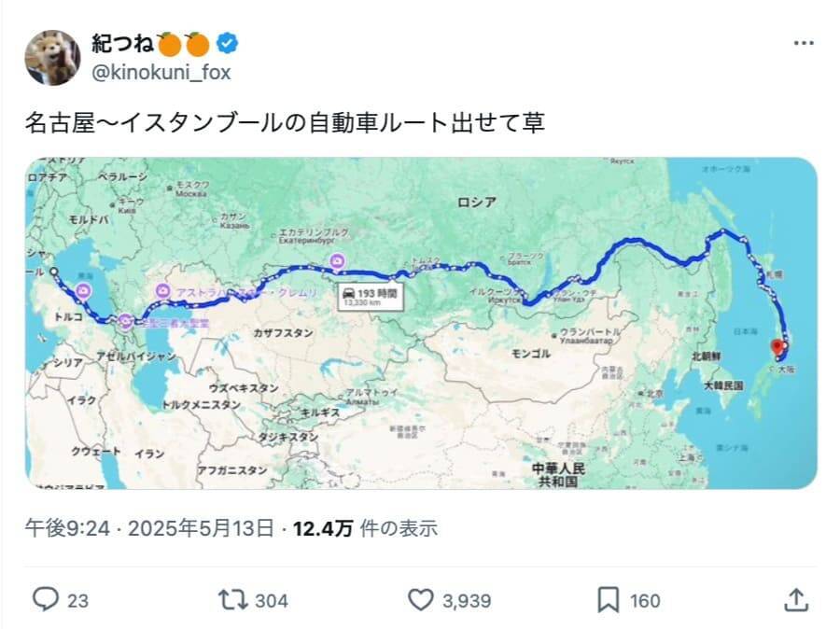Click the 12.4万 件の表示 view count
The image size is (840, 629).
pyautogui.click(x=365, y=529)
